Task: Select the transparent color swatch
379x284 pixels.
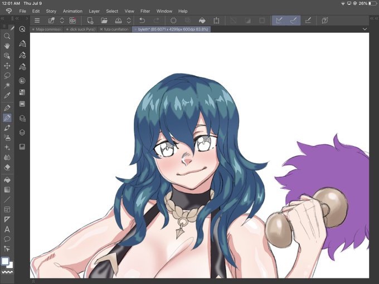Action: (x=7, y=272)
